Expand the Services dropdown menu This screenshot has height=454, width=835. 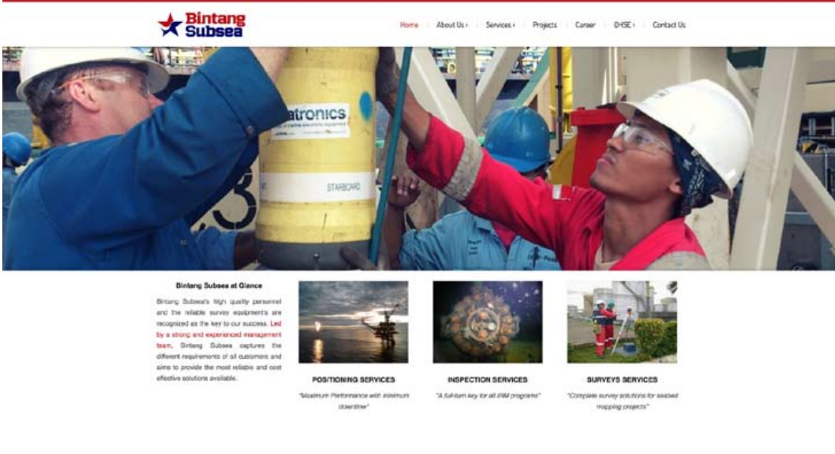coord(500,25)
